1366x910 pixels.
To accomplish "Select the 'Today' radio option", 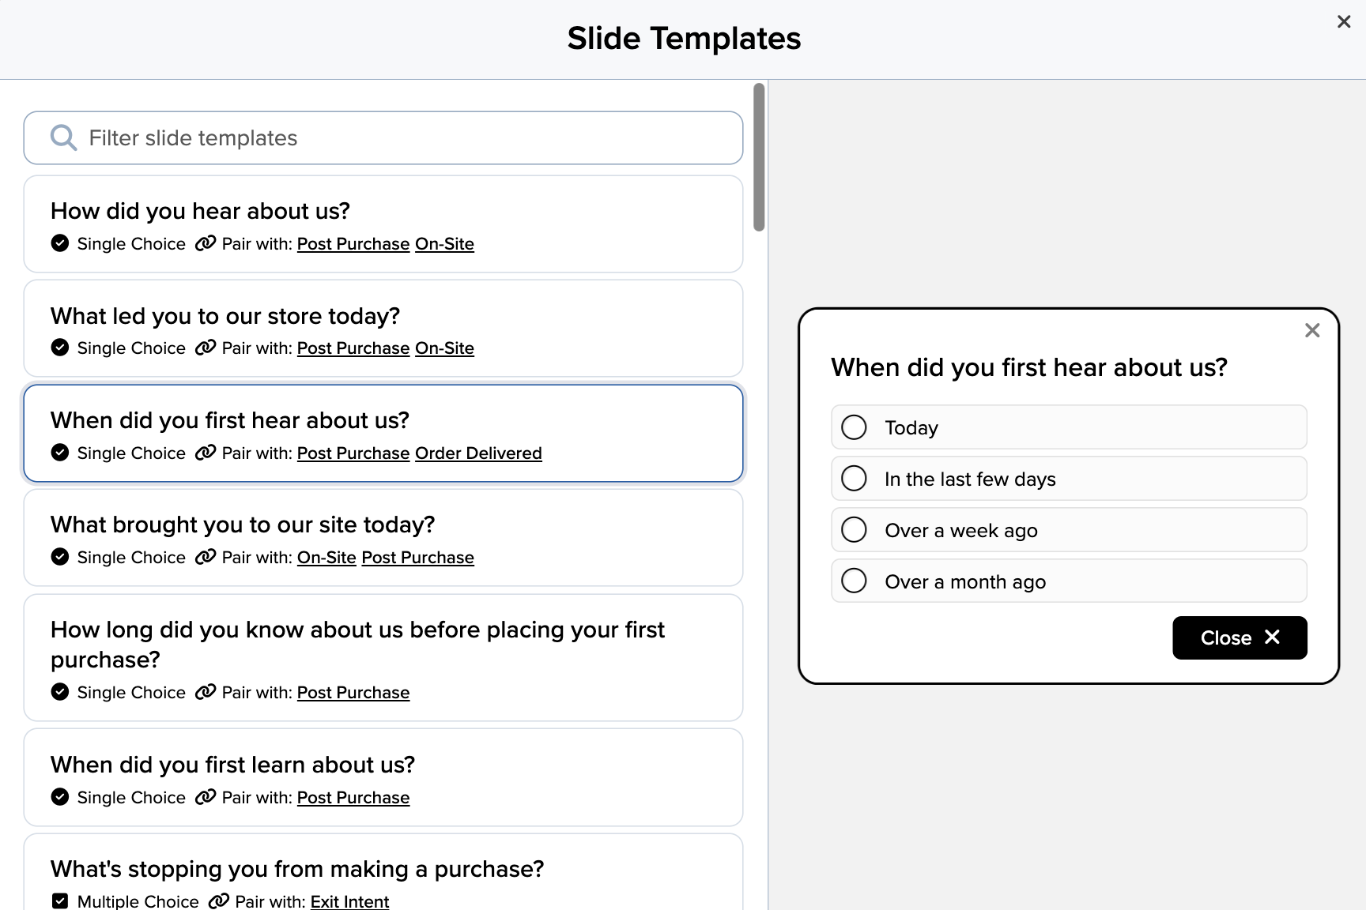I will pyautogui.click(x=854, y=427).
